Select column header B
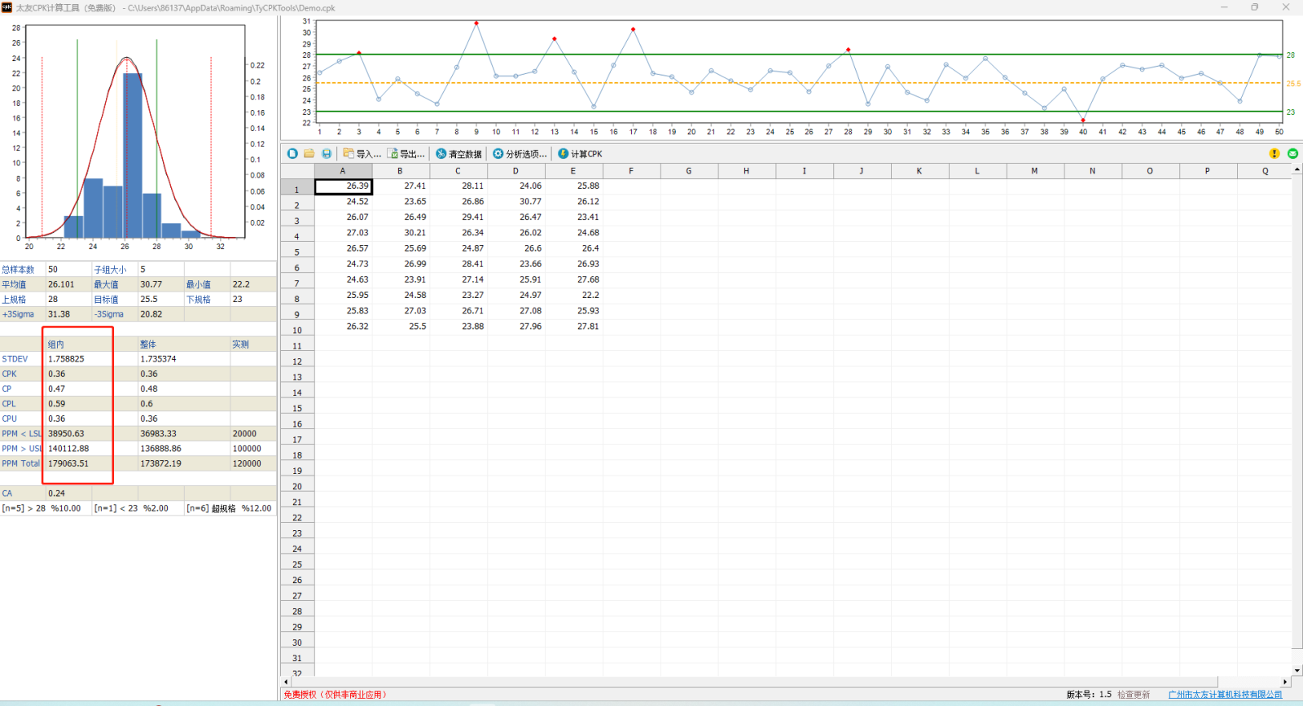This screenshot has height=706, width=1303. tap(400, 171)
